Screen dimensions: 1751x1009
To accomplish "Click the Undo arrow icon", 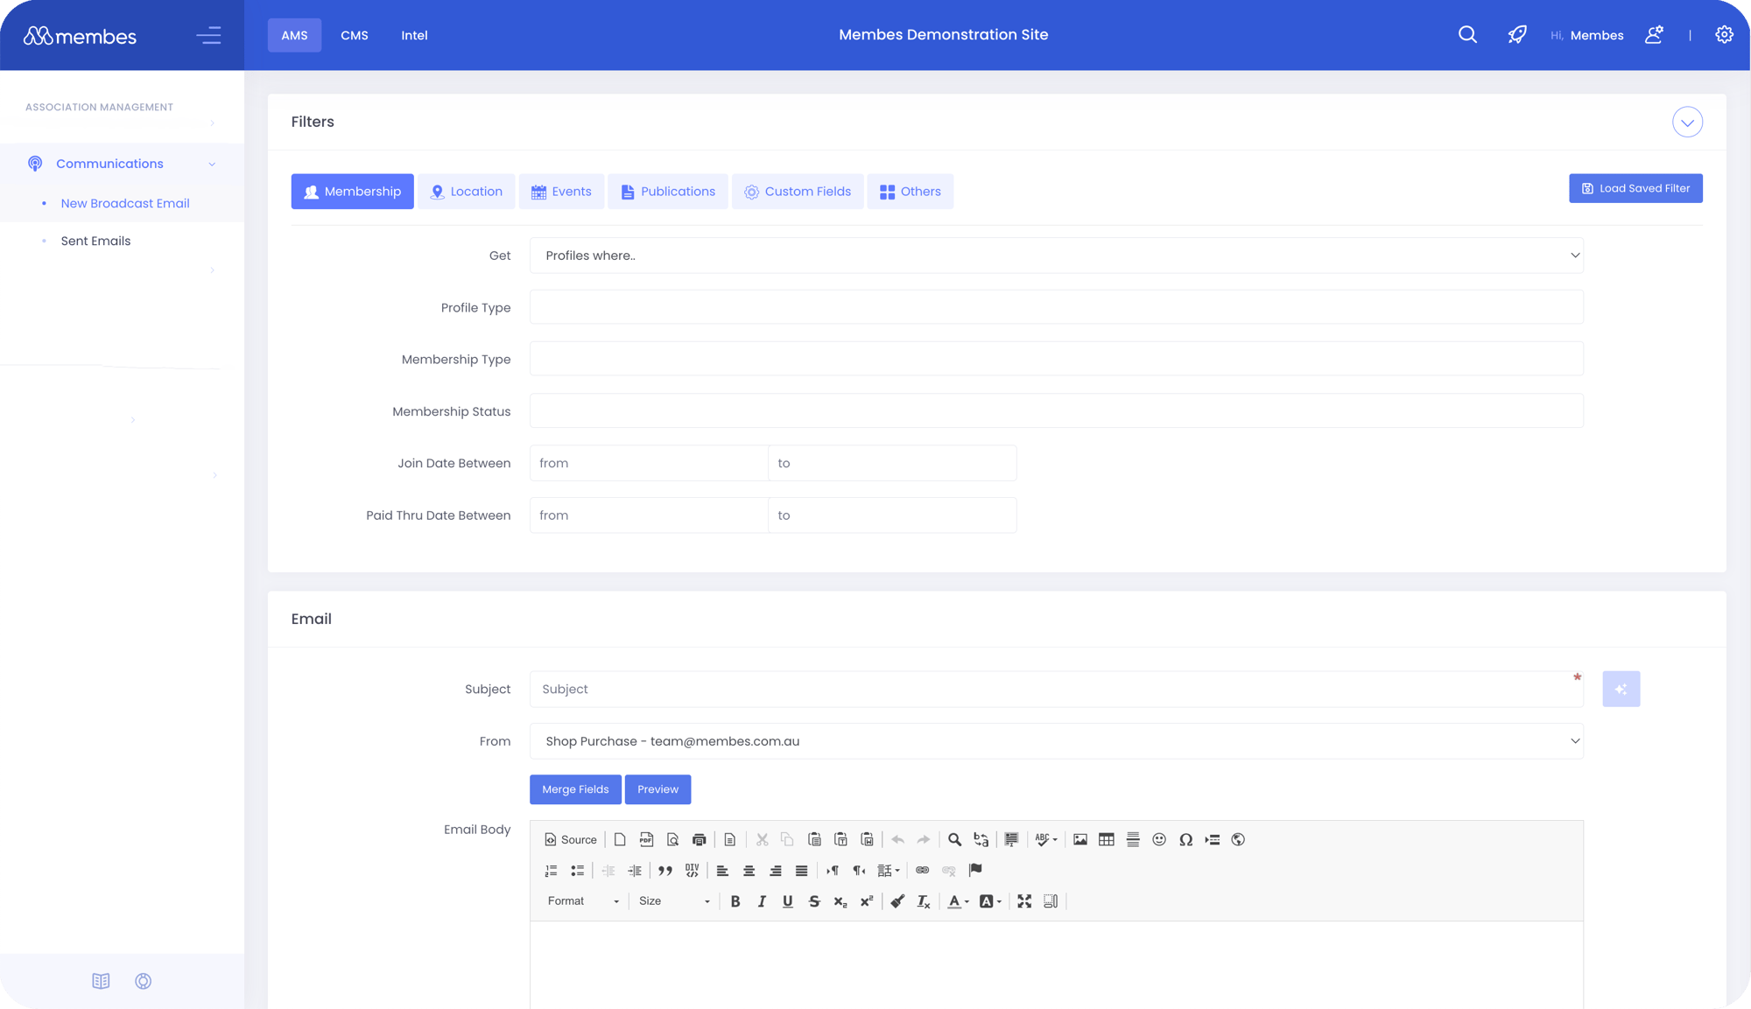I will (x=897, y=839).
